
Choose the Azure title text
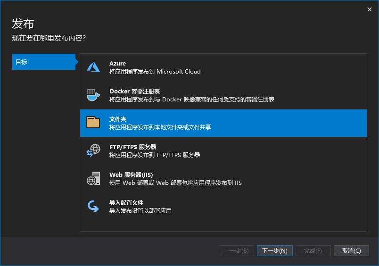tap(117, 63)
